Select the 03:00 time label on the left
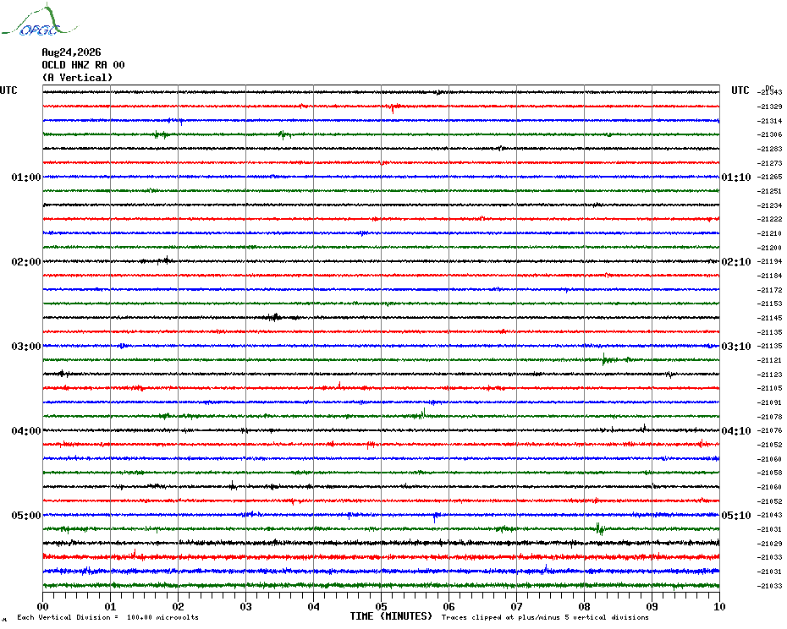Image resolution: width=787 pixels, height=629 pixels. tap(26, 346)
